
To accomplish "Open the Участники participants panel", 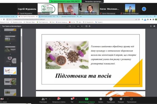I will 43,100.
